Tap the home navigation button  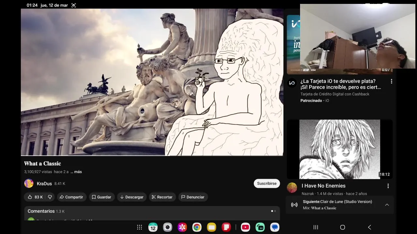coord(342,227)
